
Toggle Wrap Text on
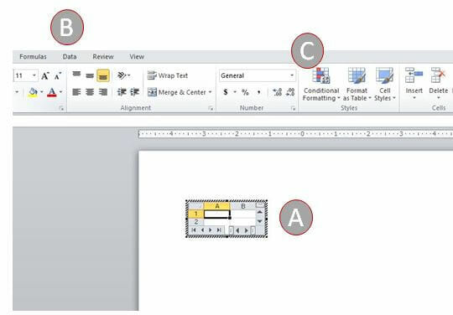168,75
